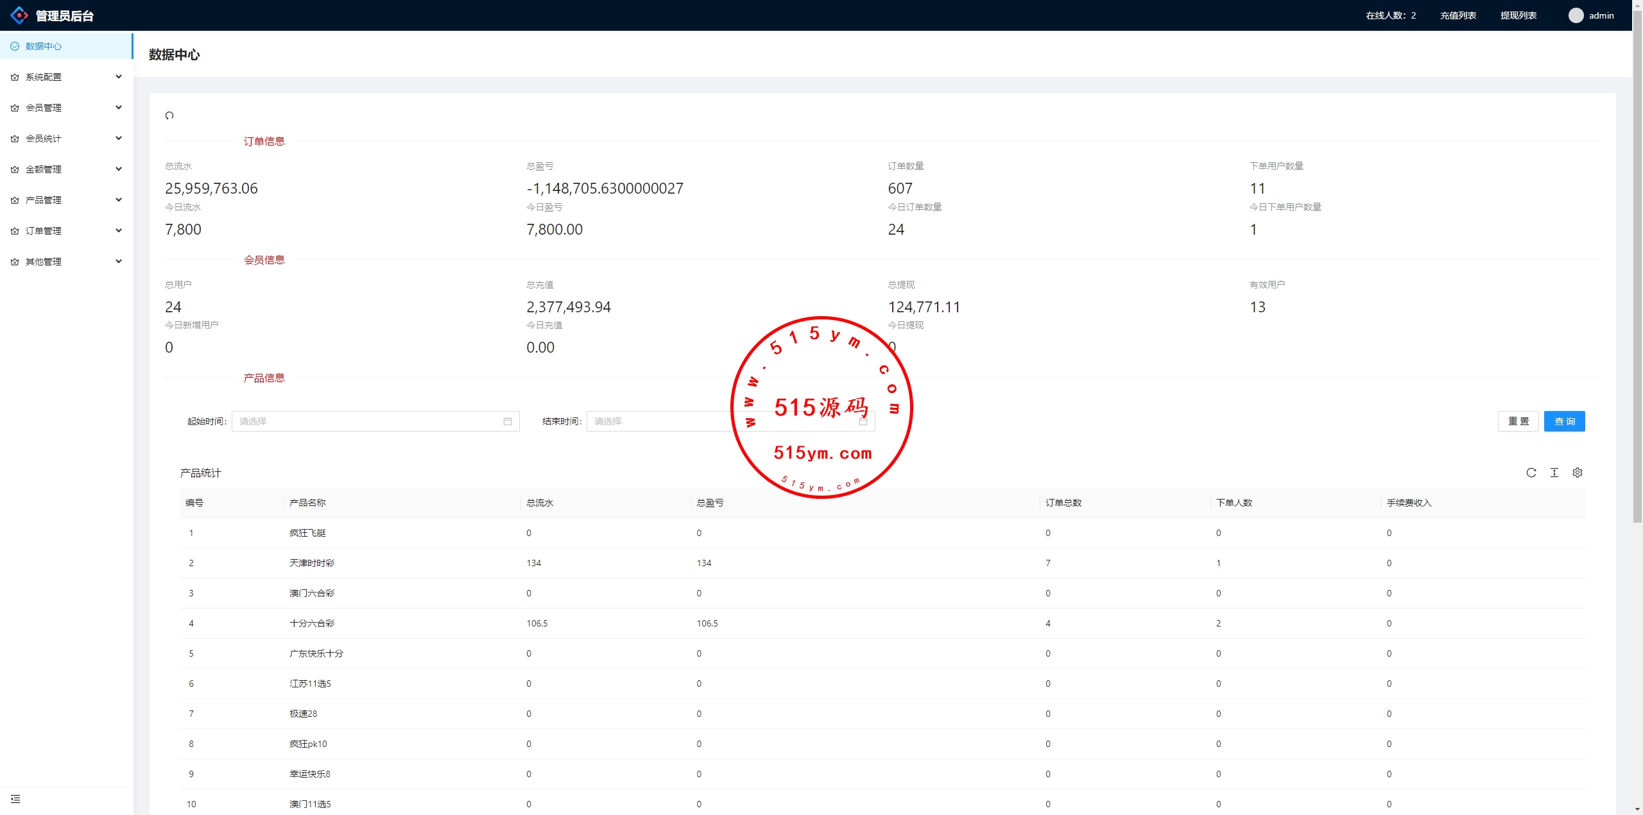
Task: Expand 订单管理 menu chevron
Action: click(x=119, y=231)
